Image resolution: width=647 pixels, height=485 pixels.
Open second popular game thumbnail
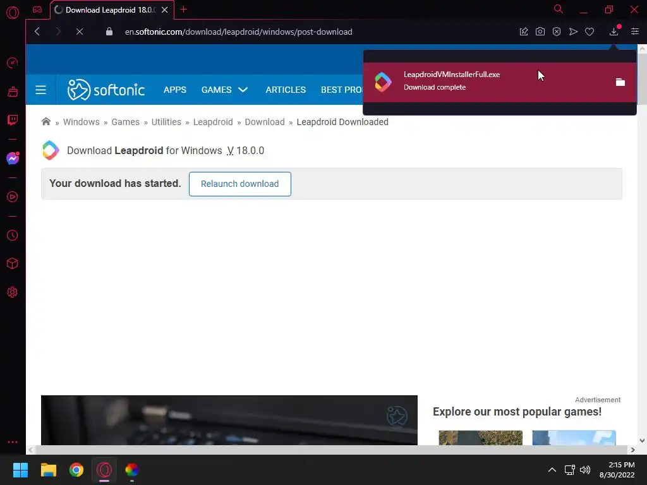pyautogui.click(x=574, y=438)
